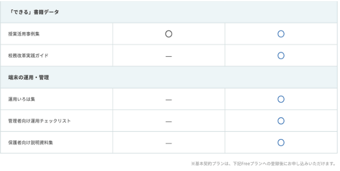Screen dimensions: 340x171
Task: Click the blue circle in 校務改革実践ガイド row
Action: (x=280, y=55)
